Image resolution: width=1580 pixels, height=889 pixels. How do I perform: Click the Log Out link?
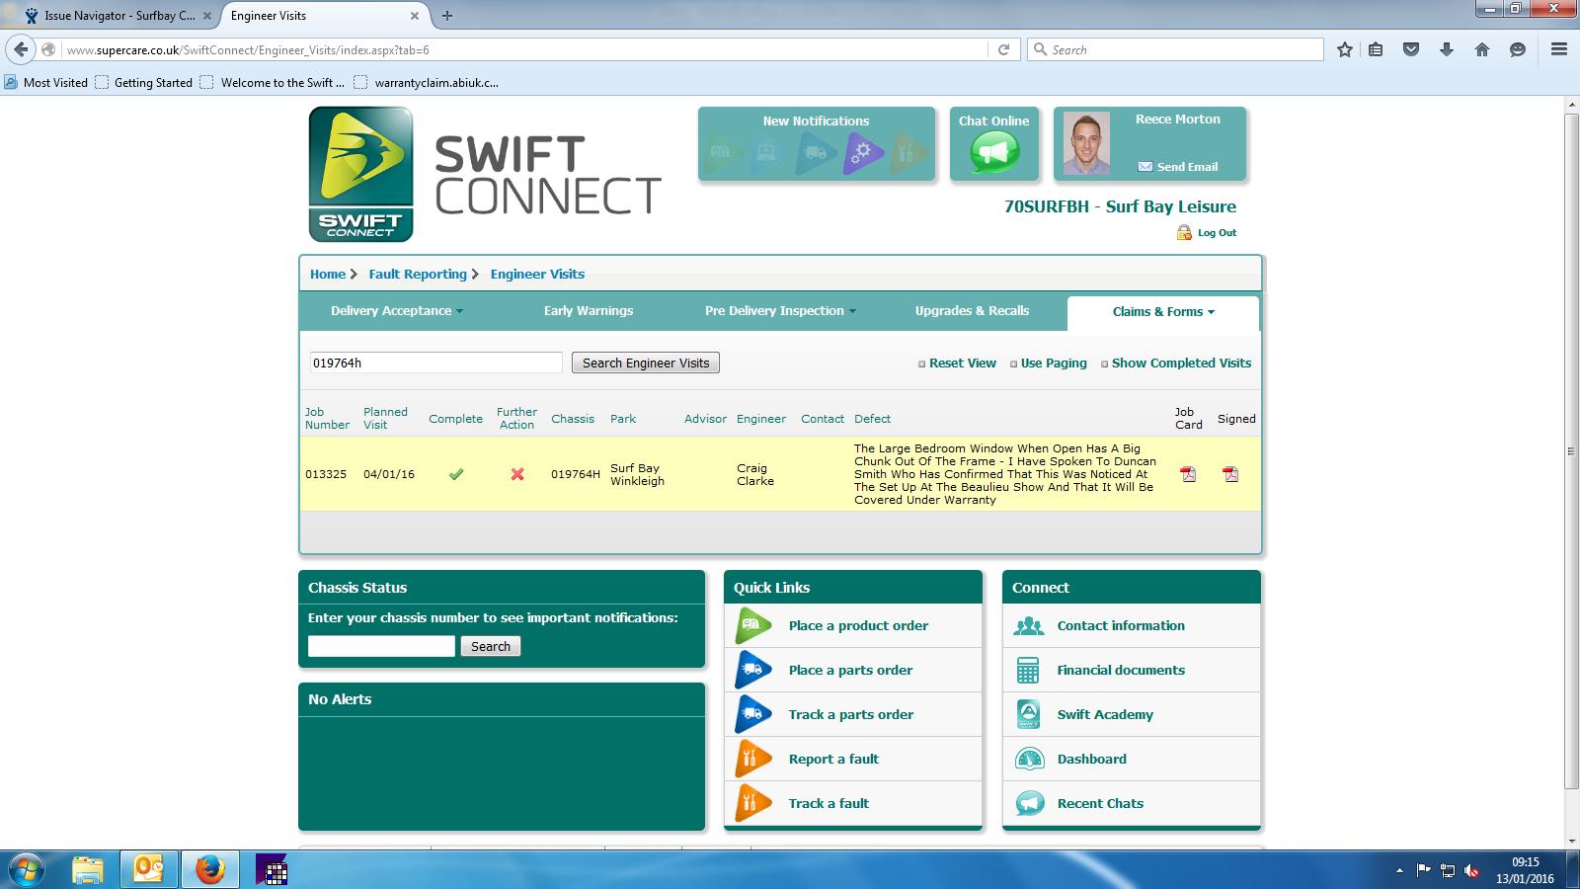pyautogui.click(x=1217, y=233)
